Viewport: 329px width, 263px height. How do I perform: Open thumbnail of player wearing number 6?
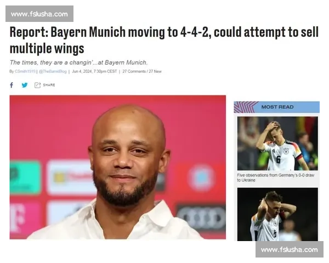click(x=277, y=144)
